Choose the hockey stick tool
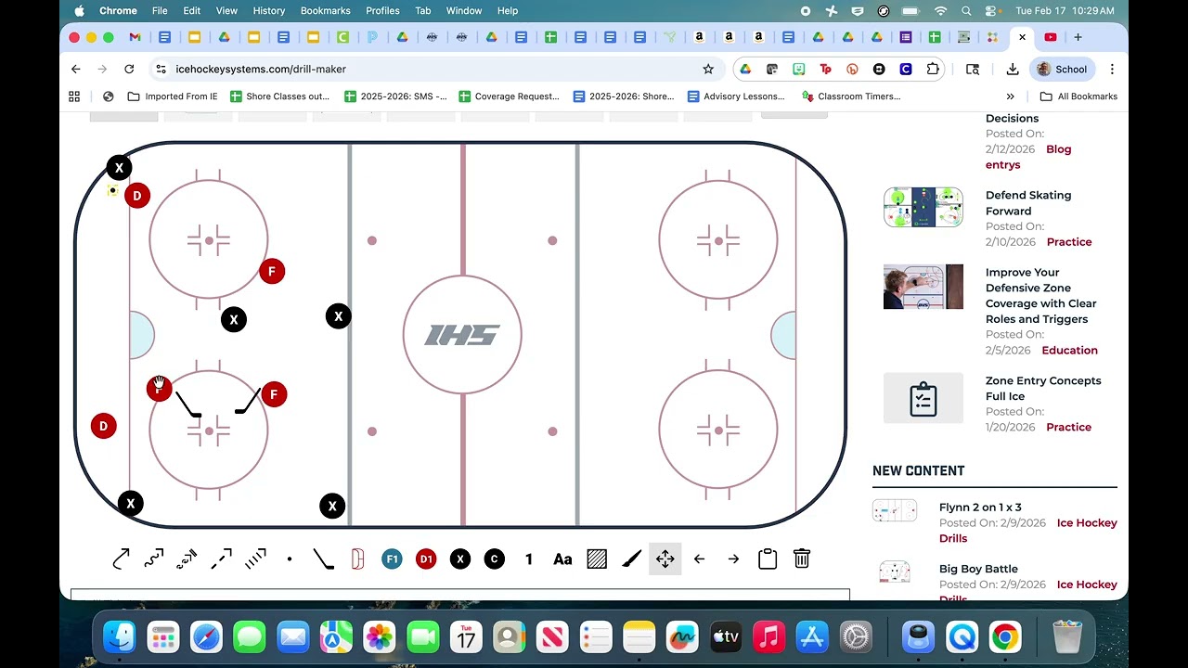1188x668 pixels. point(323,559)
